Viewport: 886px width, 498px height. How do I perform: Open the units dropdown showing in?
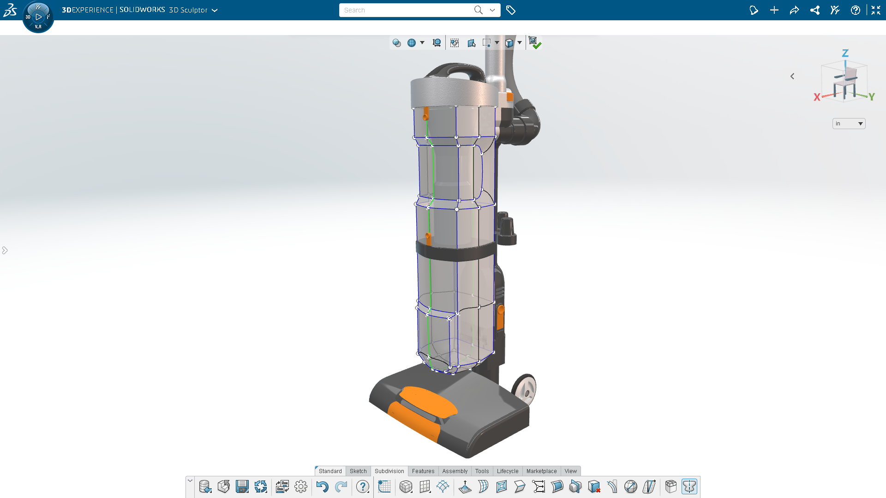pyautogui.click(x=849, y=124)
